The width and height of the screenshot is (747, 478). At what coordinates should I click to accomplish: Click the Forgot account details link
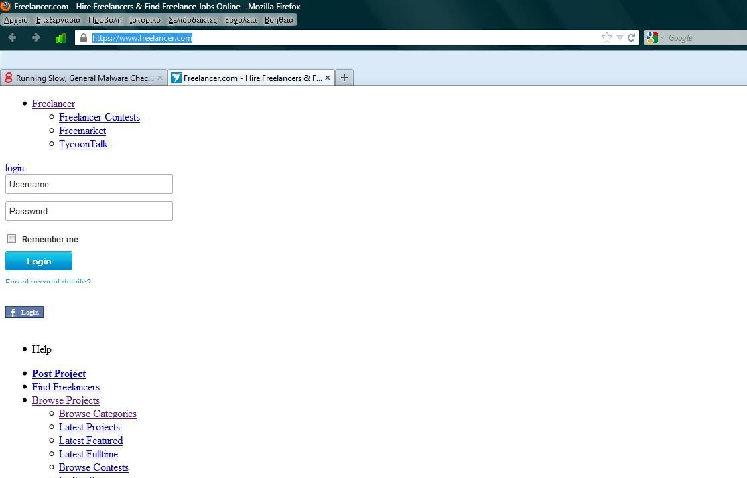pos(48,281)
